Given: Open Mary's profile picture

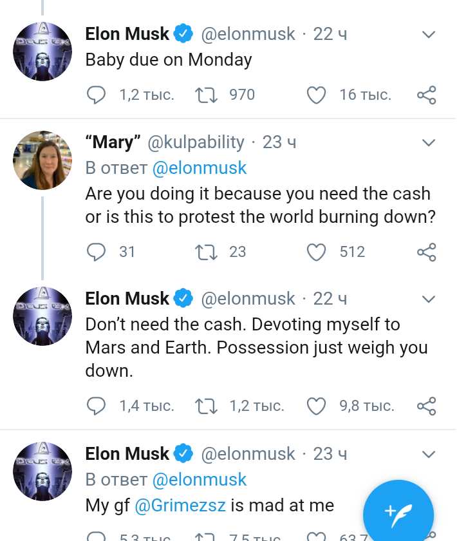Looking at the screenshot, I should [x=42, y=160].
